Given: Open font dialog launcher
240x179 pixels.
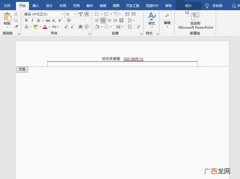Looking at the screenshot, I should click(x=89, y=34).
